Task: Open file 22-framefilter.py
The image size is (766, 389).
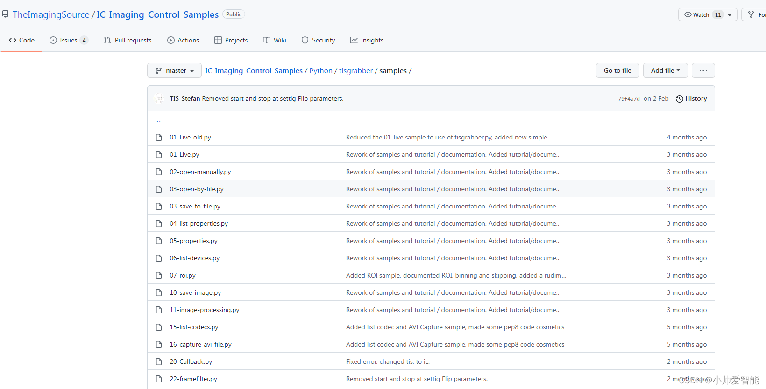Action: pos(193,379)
